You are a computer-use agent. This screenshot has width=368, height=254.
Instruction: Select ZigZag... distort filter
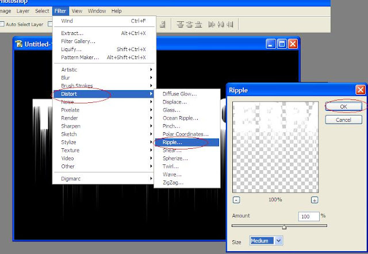tap(187, 183)
